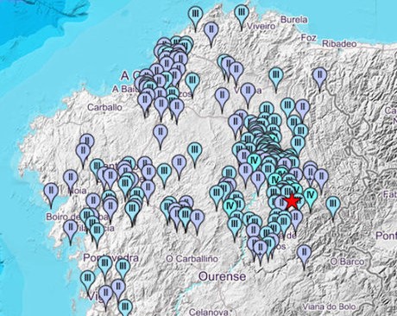Select the Foz place label
Screen dimensions: 397x316
click(309, 37)
